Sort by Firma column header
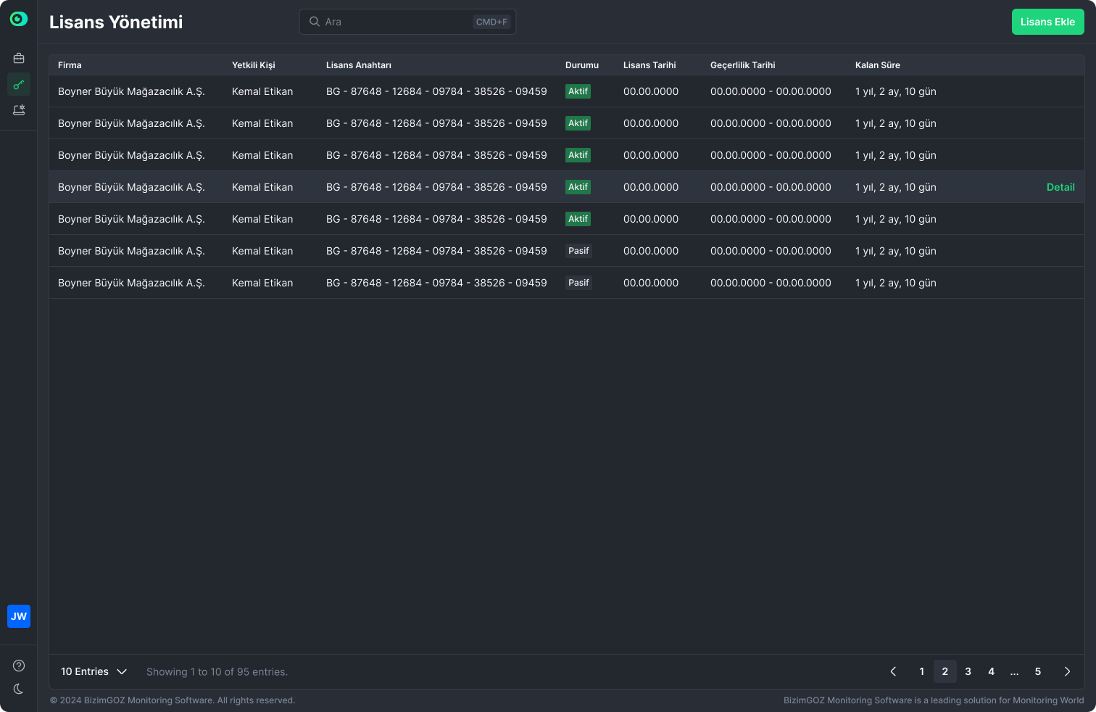1096x712 pixels. 70,65
